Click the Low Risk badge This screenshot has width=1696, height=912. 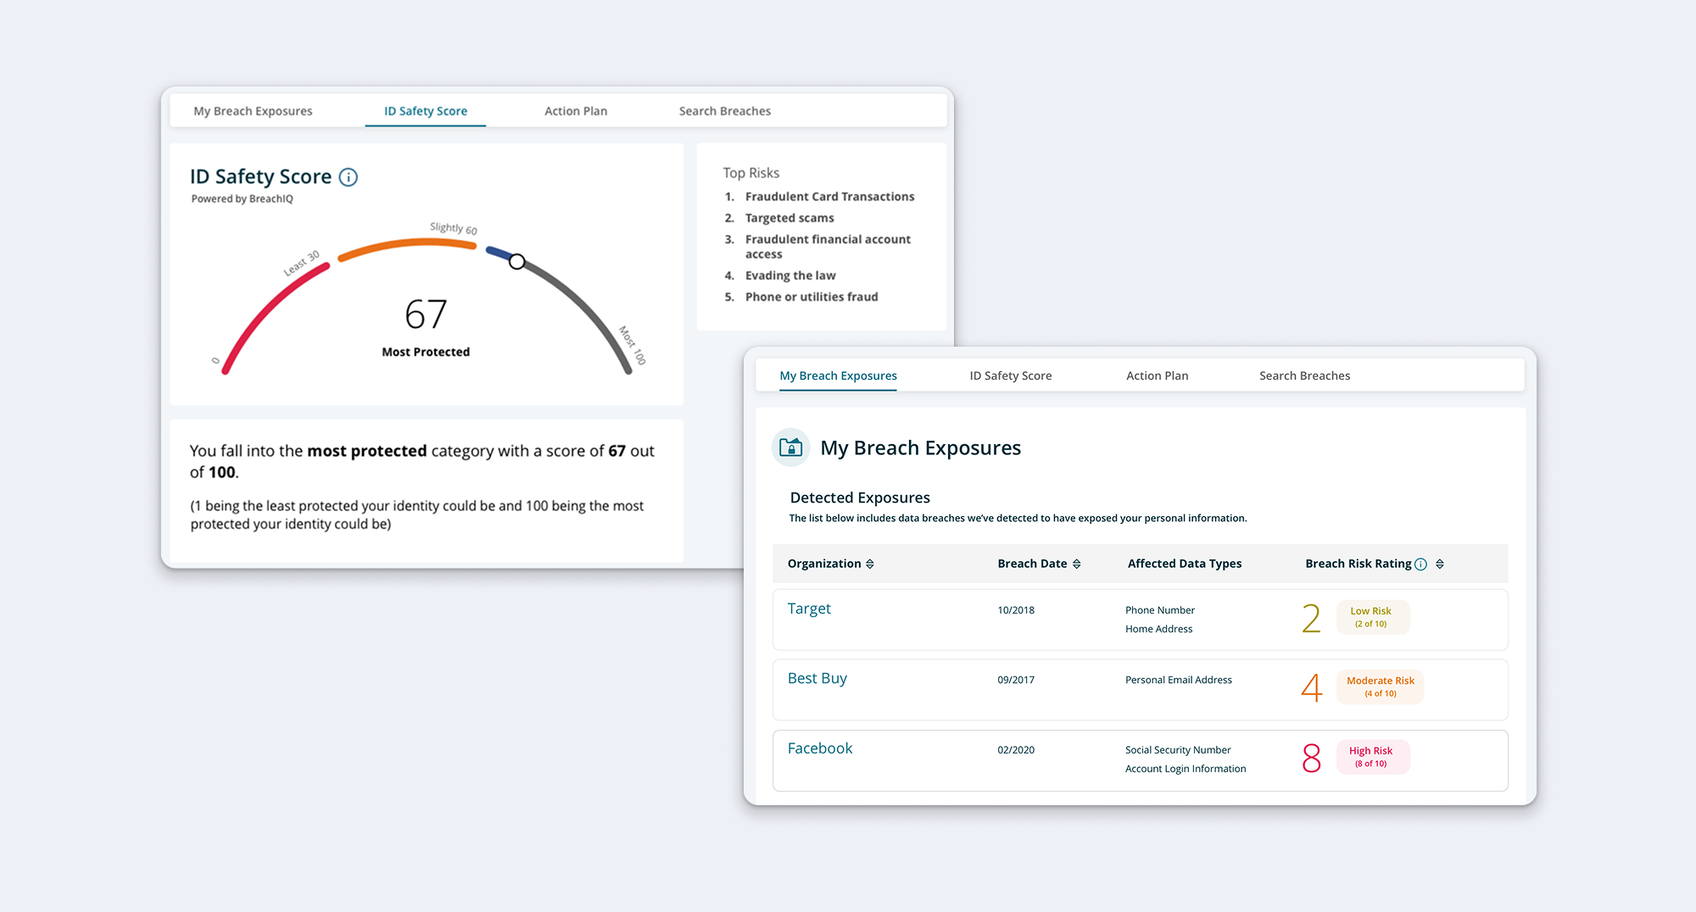[1372, 617]
